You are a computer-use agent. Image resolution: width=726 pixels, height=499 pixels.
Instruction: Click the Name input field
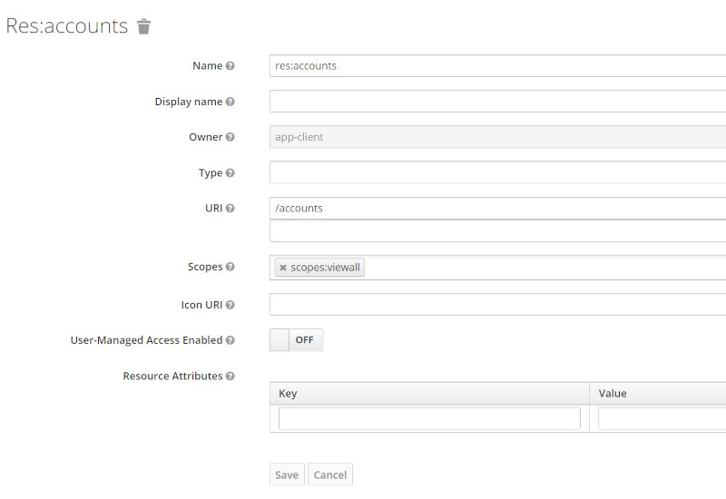pos(497,65)
